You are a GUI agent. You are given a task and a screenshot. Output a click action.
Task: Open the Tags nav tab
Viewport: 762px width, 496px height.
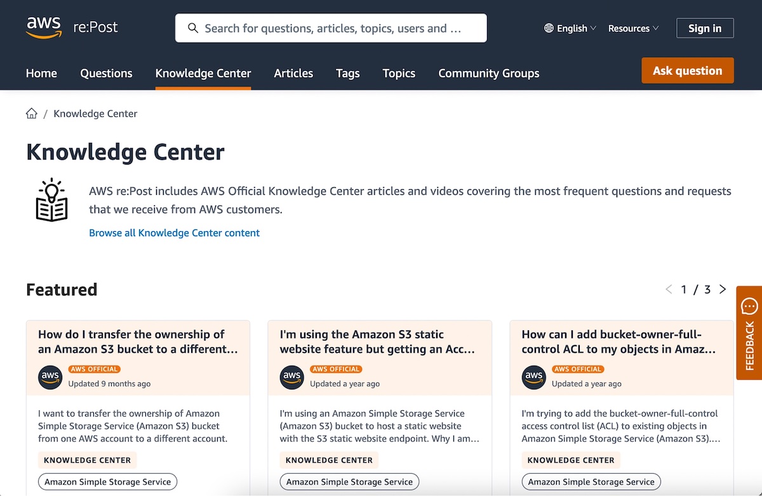[x=348, y=73]
